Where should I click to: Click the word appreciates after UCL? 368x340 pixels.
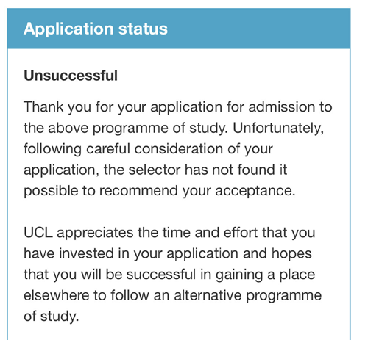95,234
